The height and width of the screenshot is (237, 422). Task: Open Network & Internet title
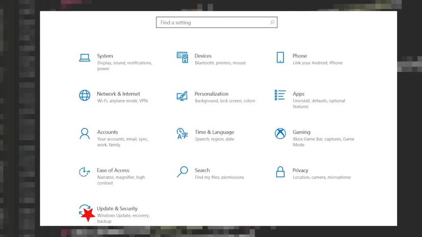(x=118, y=94)
